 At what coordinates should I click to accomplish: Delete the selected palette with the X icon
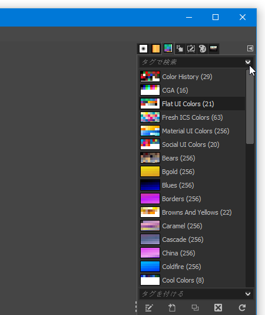point(218,307)
